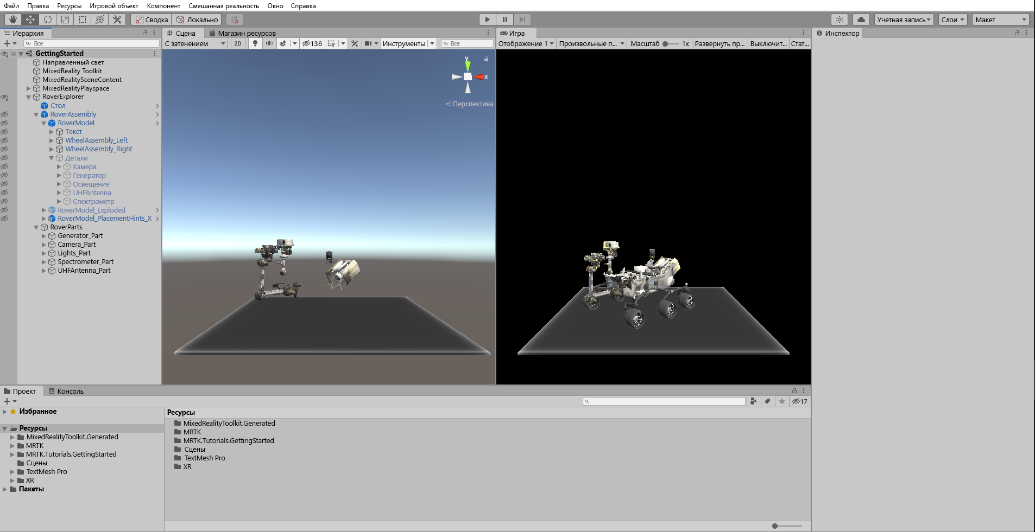Toggle Сводка pivot button
This screenshot has height=532, width=1035.
[152, 20]
